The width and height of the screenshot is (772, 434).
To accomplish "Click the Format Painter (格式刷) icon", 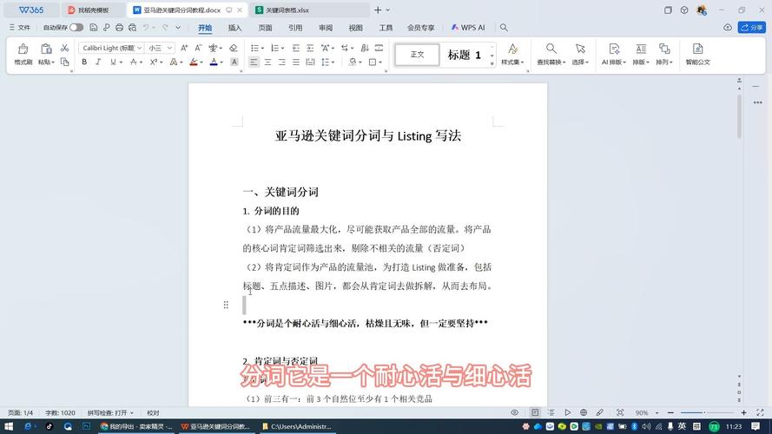I will pos(23,49).
